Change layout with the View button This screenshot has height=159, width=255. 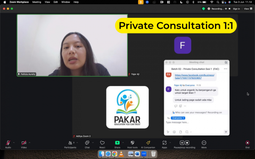click(x=248, y=9)
